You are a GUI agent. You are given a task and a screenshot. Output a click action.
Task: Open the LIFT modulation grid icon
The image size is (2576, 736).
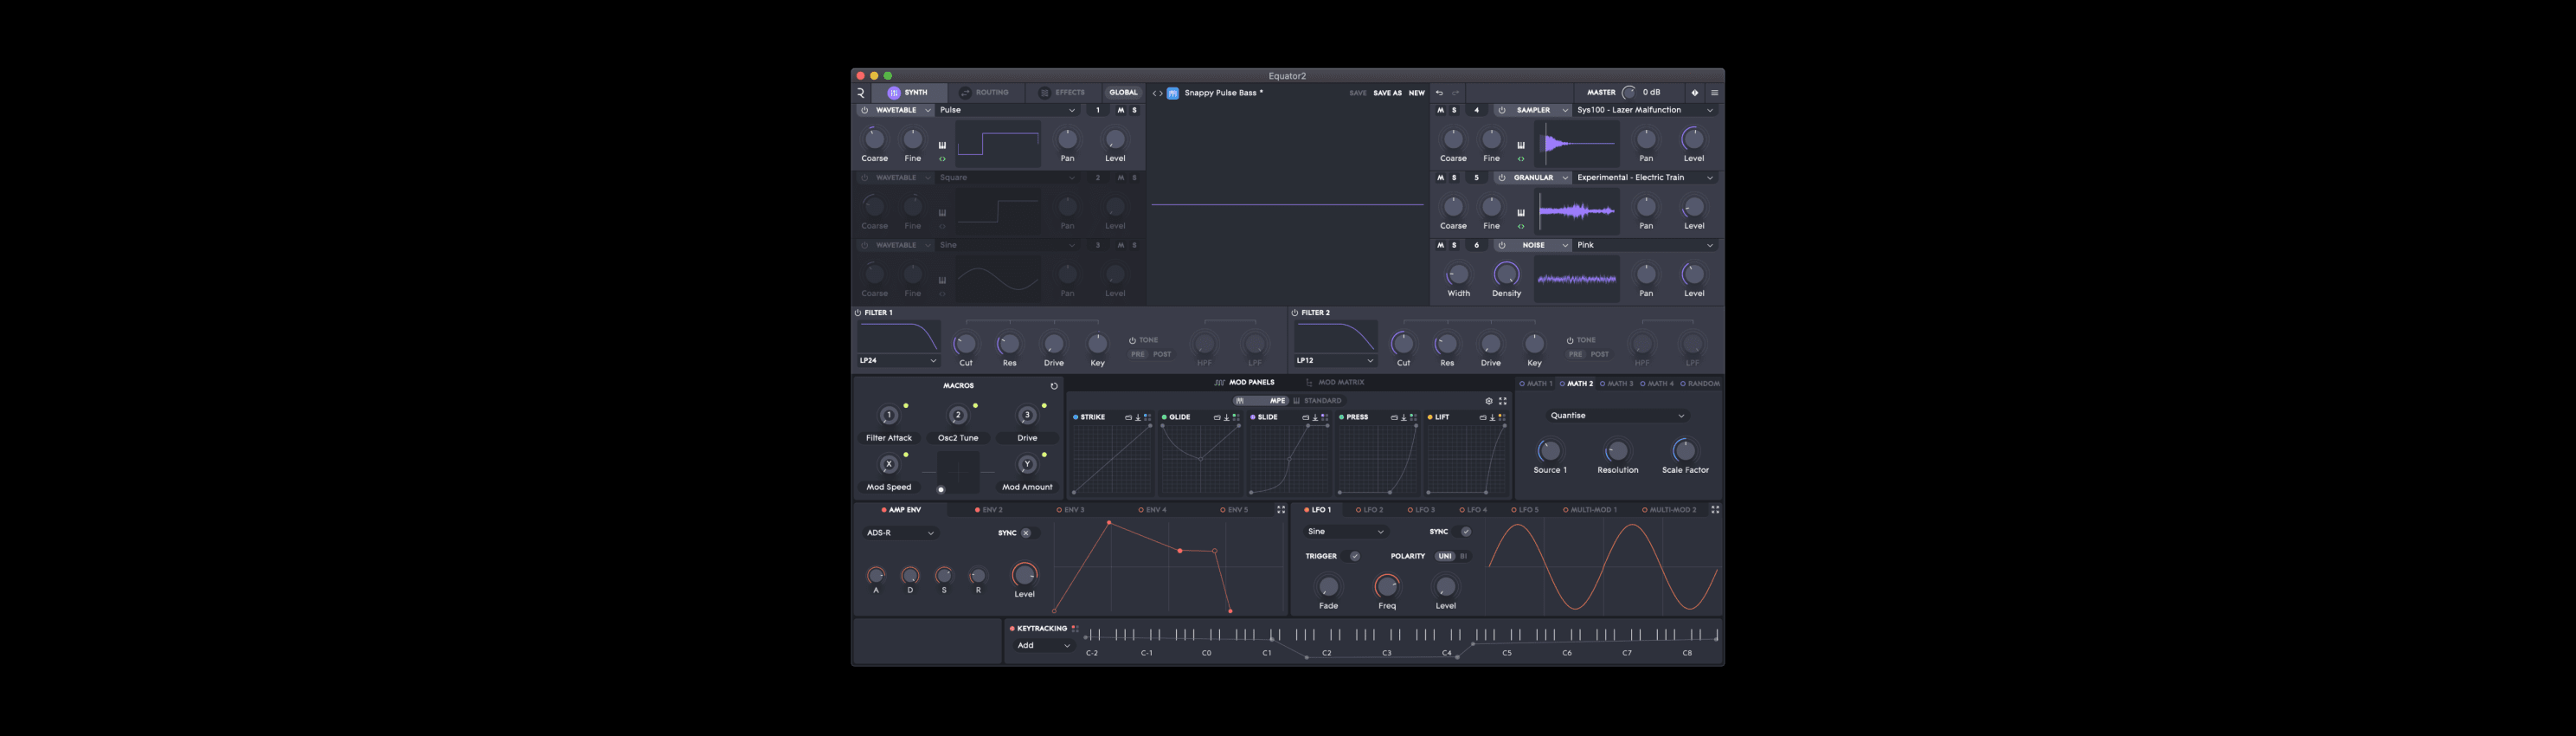click(1501, 418)
